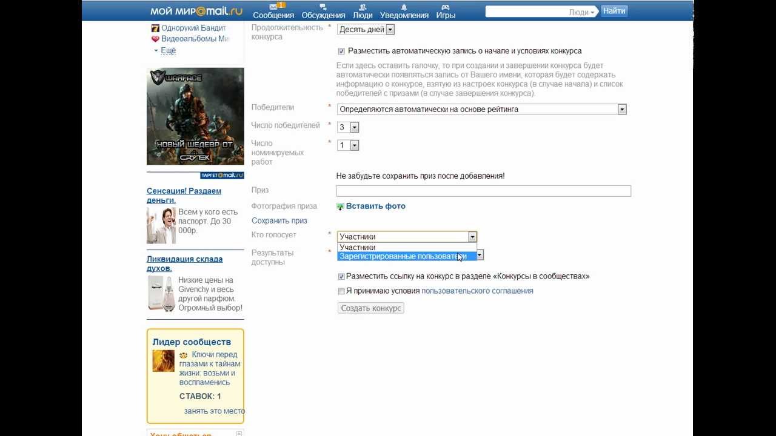Viewport: 776px width, 436px height.
Task: Expand the Ещё sidebar list
Action: click(x=168, y=51)
